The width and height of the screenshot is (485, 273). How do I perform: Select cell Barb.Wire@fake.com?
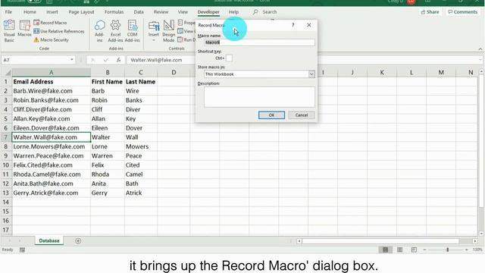pyautogui.click(x=51, y=91)
